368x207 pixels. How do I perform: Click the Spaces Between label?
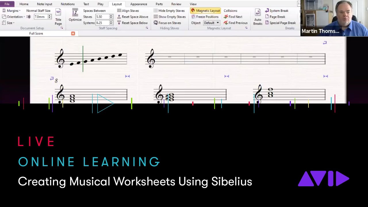click(x=94, y=11)
